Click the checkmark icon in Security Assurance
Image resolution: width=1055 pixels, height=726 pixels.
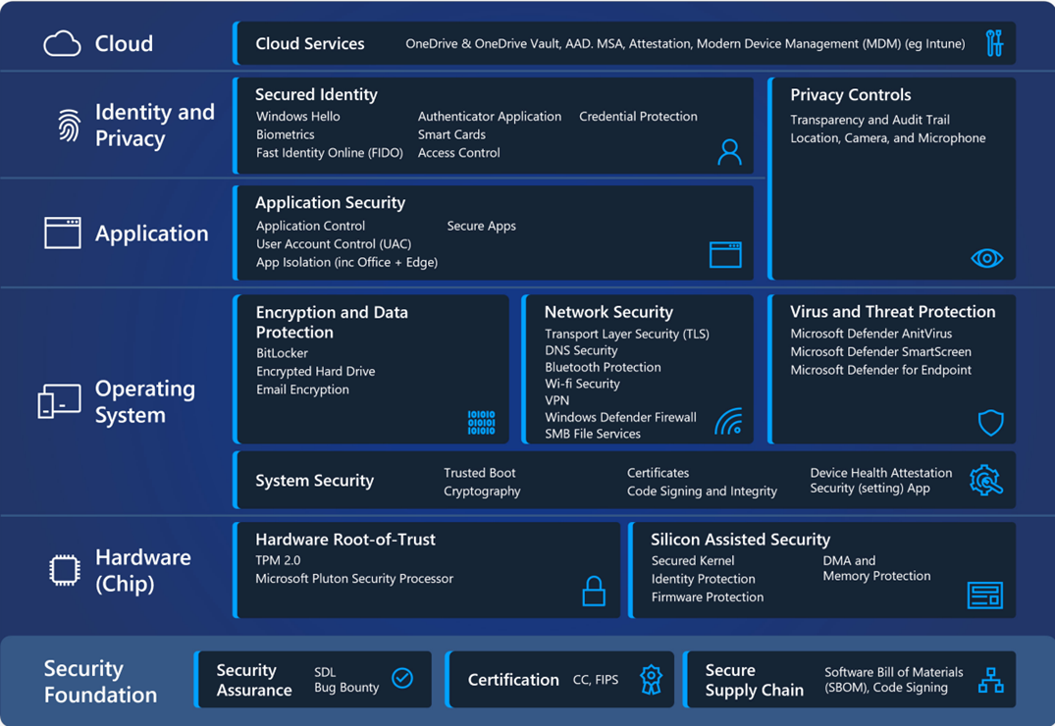[x=402, y=678]
